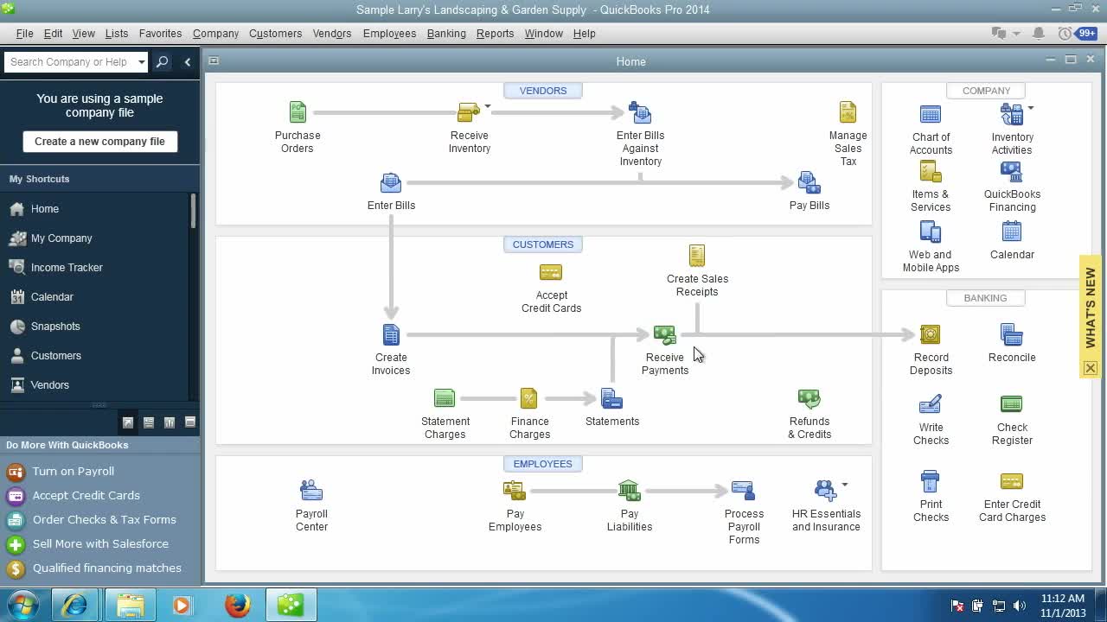The width and height of the screenshot is (1107, 622).
Task: Click Record Deposits icon
Action: [931, 334]
